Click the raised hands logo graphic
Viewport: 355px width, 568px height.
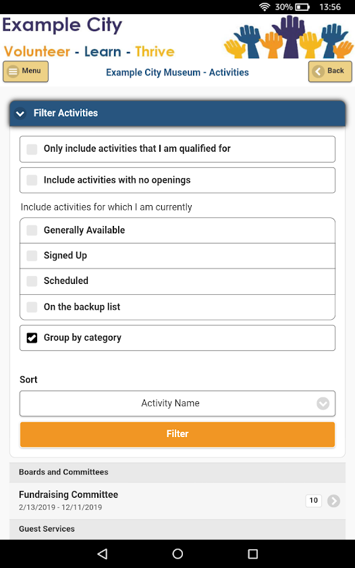(289, 36)
